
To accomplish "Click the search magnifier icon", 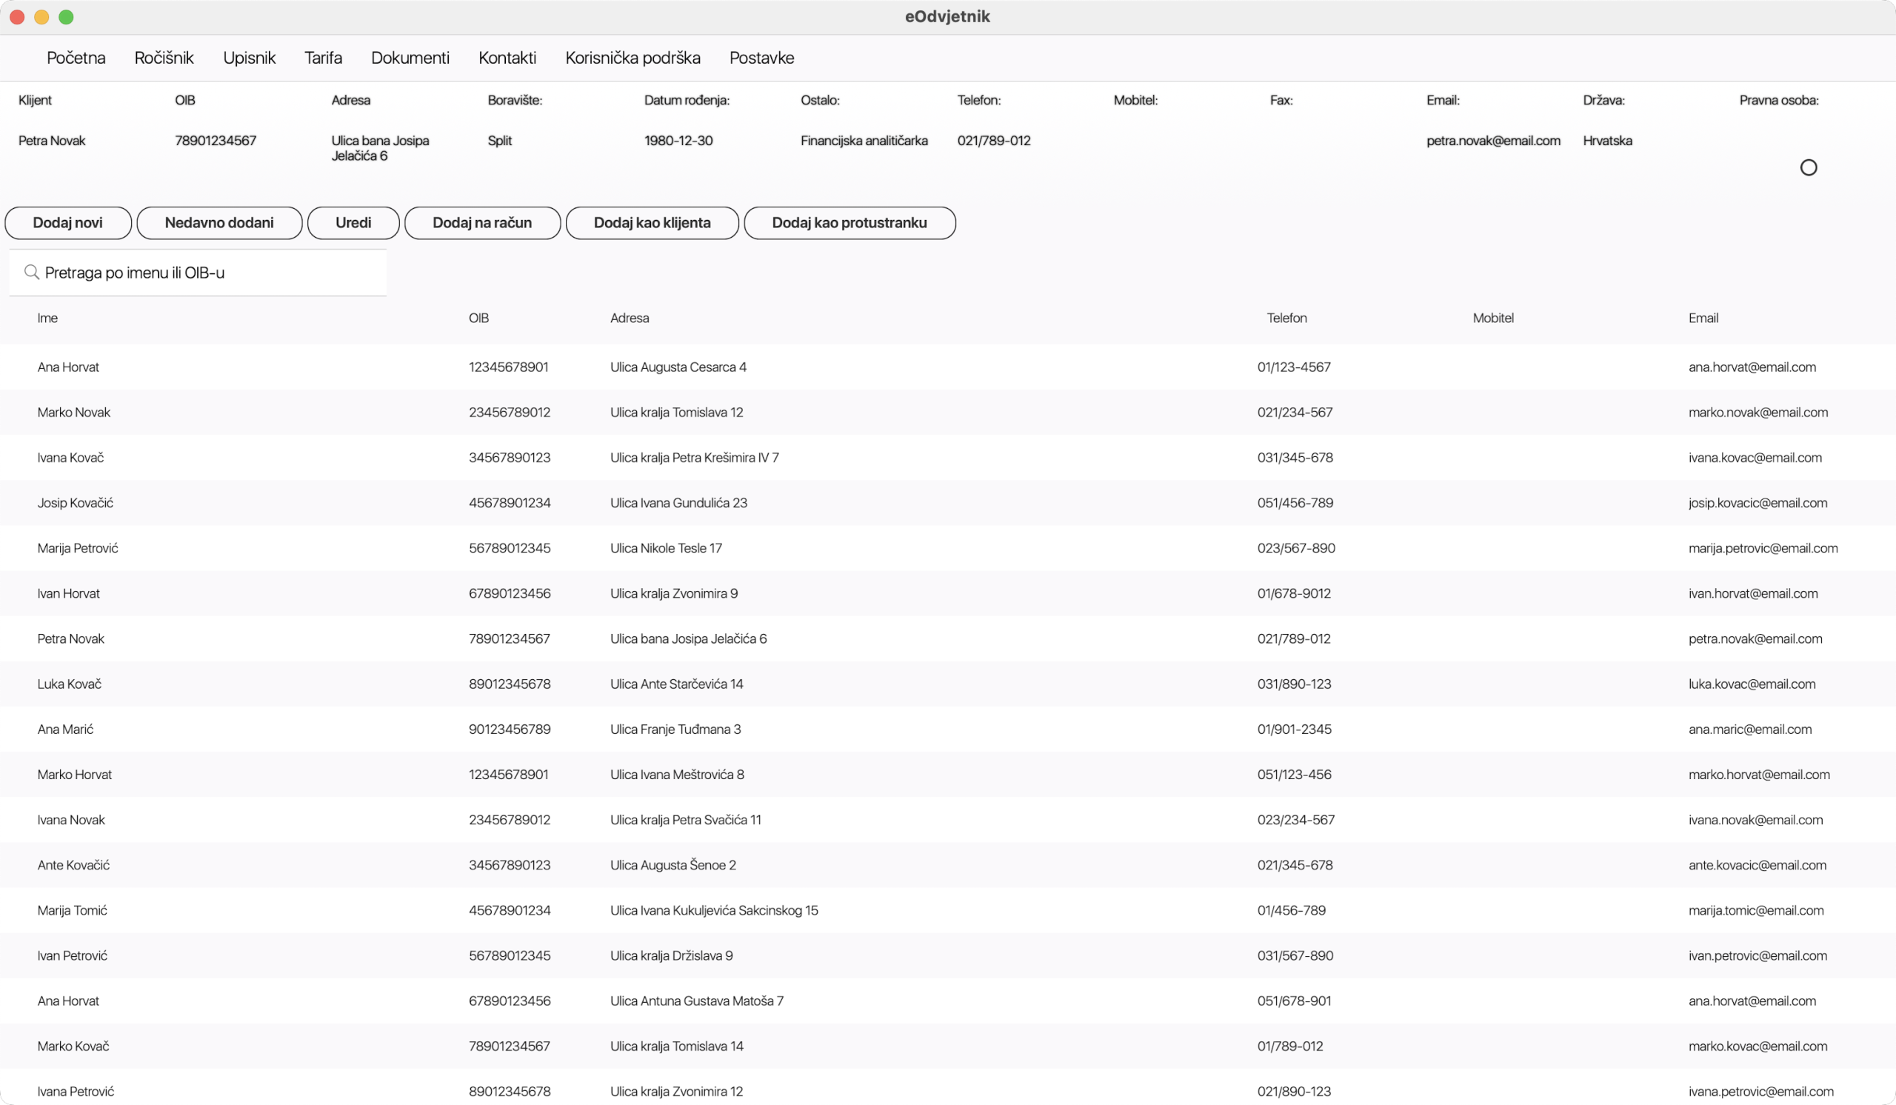I will coord(31,272).
